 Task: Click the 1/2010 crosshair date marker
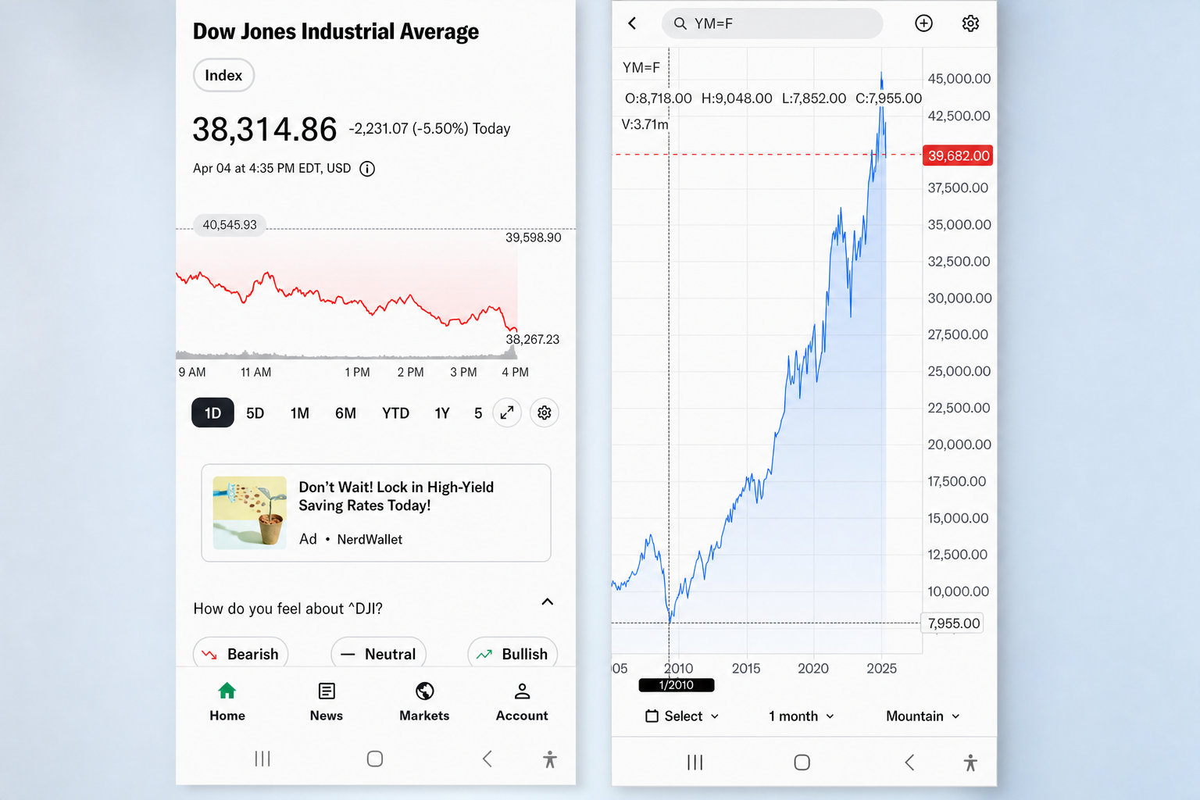pyautogui.click(x=677, y=685)
